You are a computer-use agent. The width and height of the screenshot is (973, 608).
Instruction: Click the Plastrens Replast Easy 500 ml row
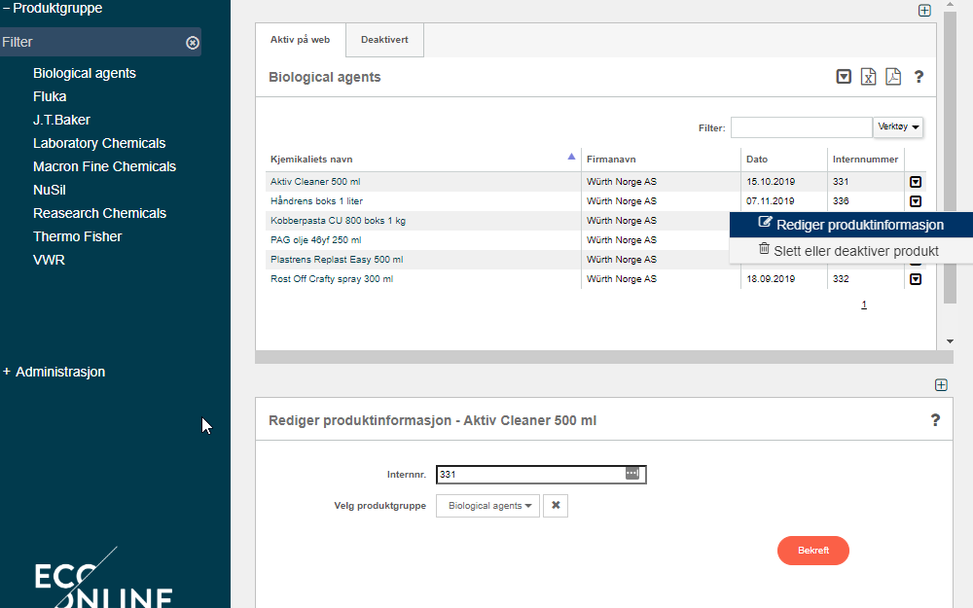[x=337, y=260]
